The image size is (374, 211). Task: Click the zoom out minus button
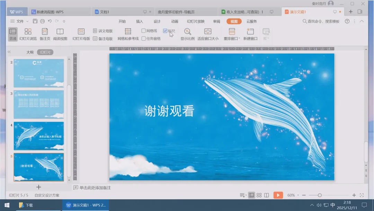point(304,195)
